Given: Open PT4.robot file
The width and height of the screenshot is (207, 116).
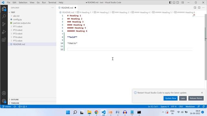Looking at the screenshot, I should click(18, 37).
